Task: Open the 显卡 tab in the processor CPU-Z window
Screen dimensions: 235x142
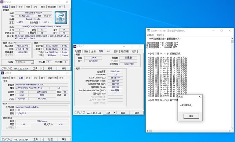Action: click(x=43, y=7)
